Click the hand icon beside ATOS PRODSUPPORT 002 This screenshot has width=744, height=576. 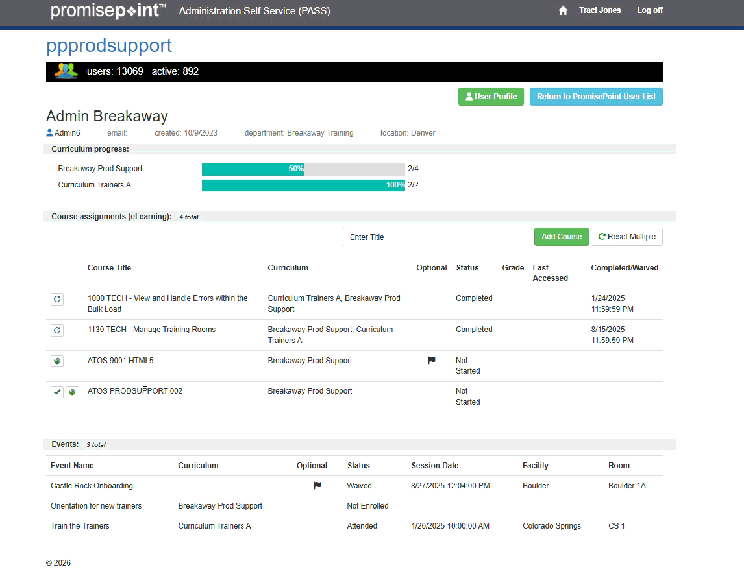[x=72, y=392]
